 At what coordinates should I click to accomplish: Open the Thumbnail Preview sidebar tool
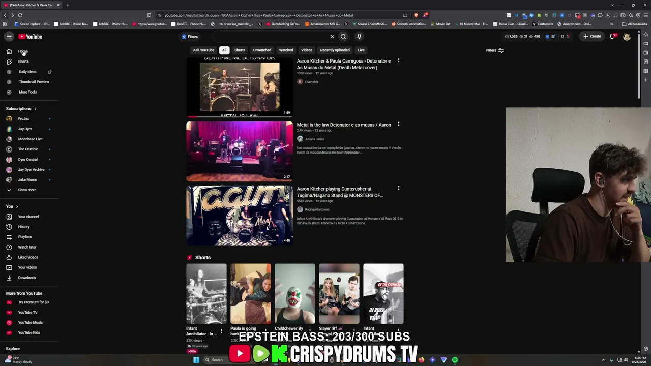29,82
